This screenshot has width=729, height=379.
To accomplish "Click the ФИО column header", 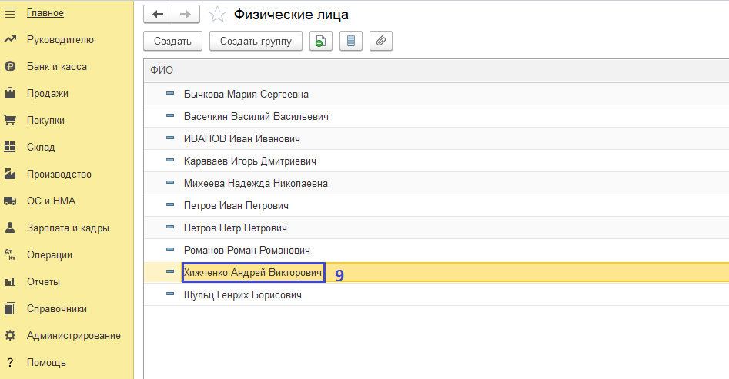I will pos(162,71).
